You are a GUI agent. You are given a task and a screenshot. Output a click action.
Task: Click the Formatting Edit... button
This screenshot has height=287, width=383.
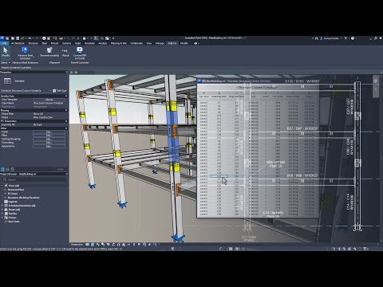pos(49,143)
